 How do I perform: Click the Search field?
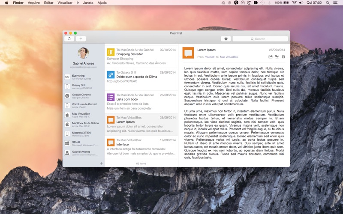[x=260, y=39]
